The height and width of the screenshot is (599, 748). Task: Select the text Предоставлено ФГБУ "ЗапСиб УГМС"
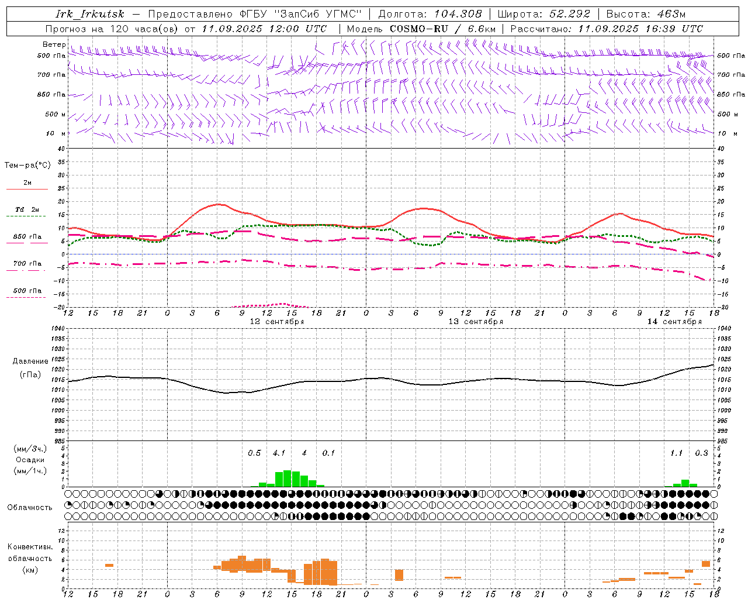(255, 14)
